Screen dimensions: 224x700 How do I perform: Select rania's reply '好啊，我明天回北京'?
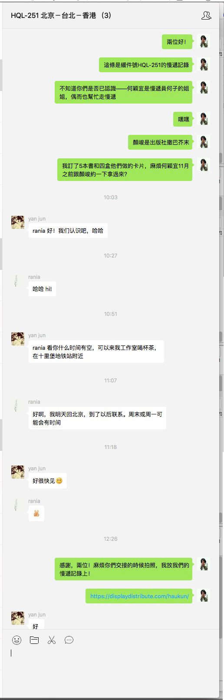coord(97,418)
